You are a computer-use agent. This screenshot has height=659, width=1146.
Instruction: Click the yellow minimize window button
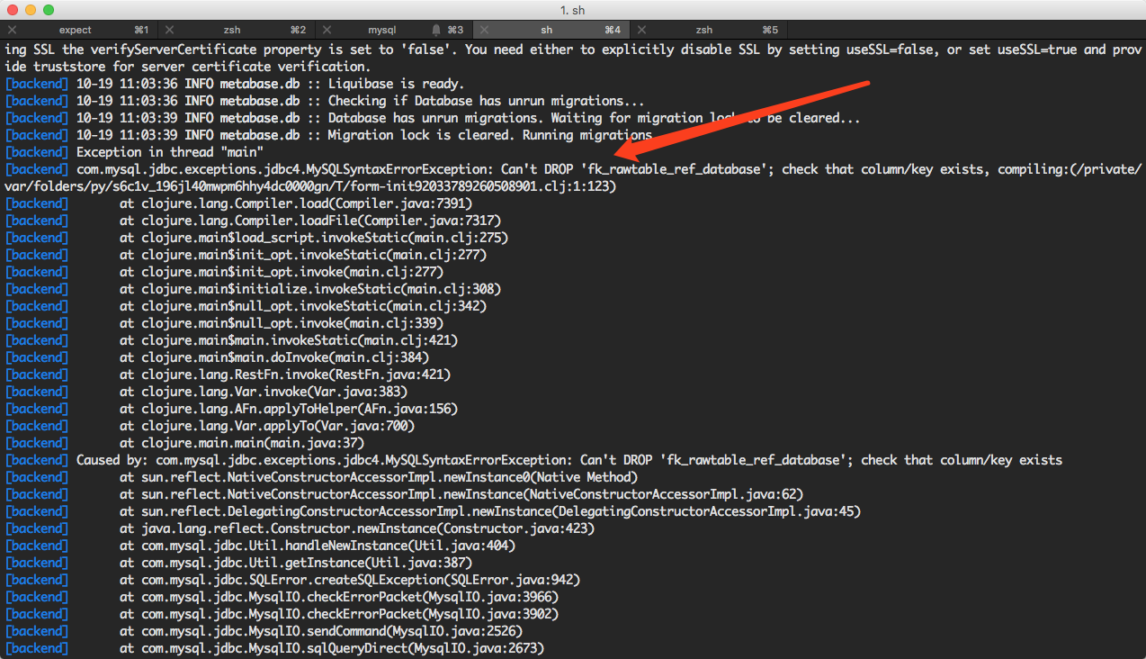click(30, 10)
